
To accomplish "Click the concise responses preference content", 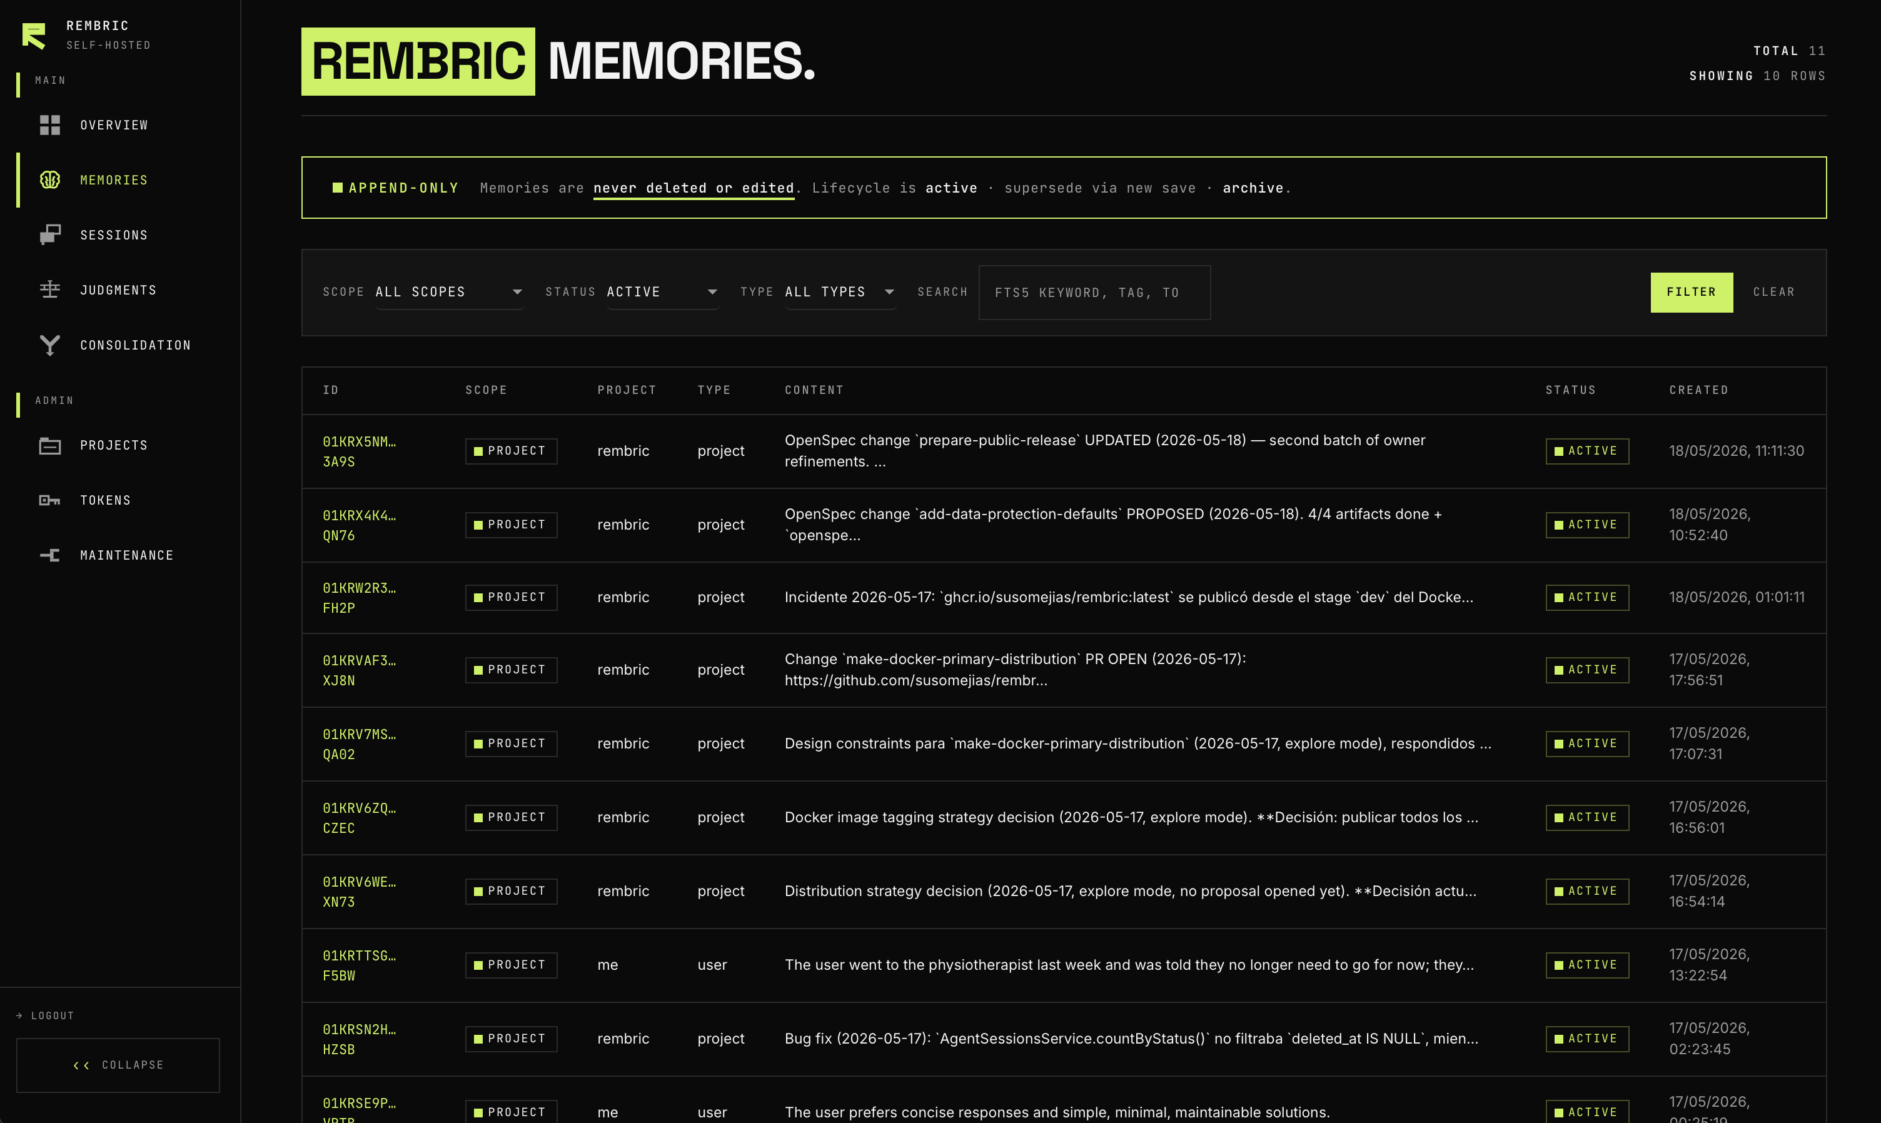I will (1057, 1112).
